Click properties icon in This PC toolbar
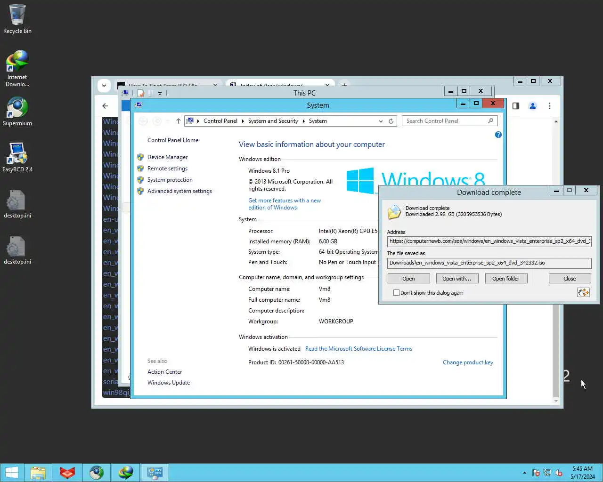This screenshot has width=603, height=482. (140, 93)
